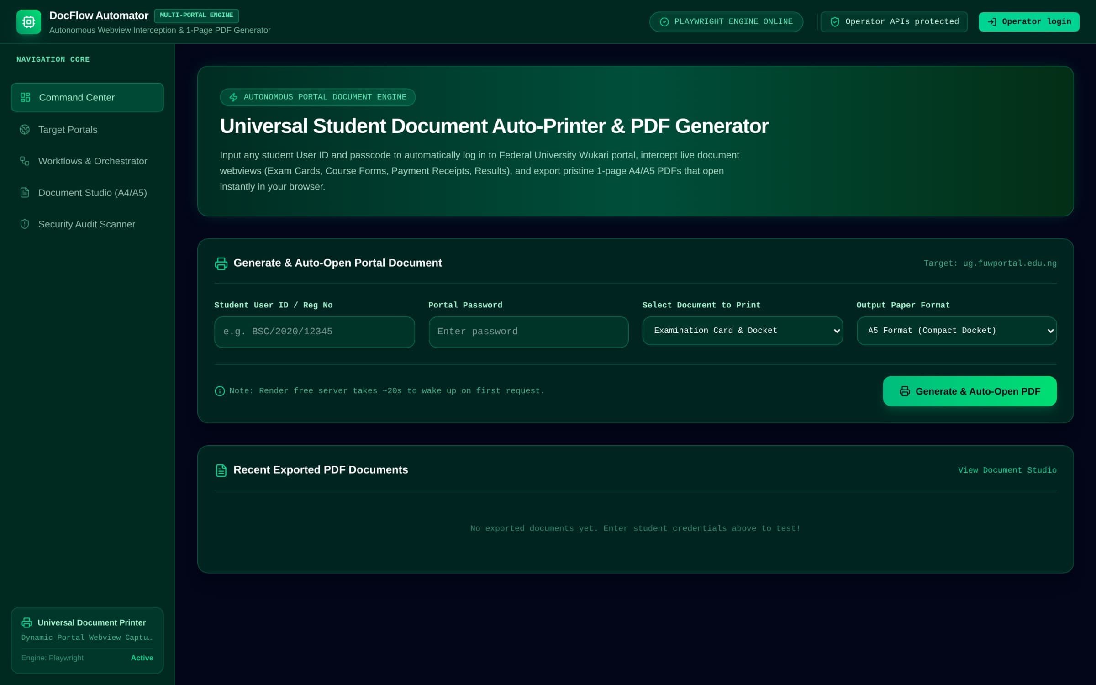Go to Target Portals in sidebar

click(x=87, y=130)
